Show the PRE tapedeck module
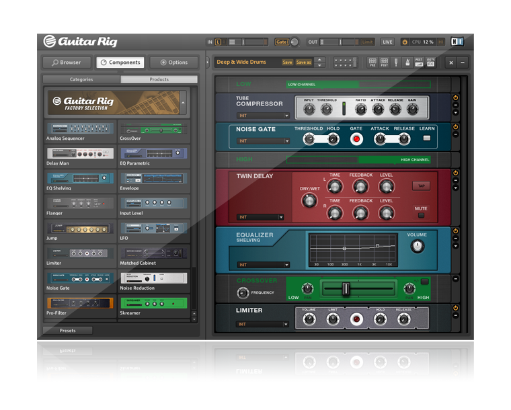Image resolution: width=511 pixels, height=410 pixels. click(x=372, y=62)
